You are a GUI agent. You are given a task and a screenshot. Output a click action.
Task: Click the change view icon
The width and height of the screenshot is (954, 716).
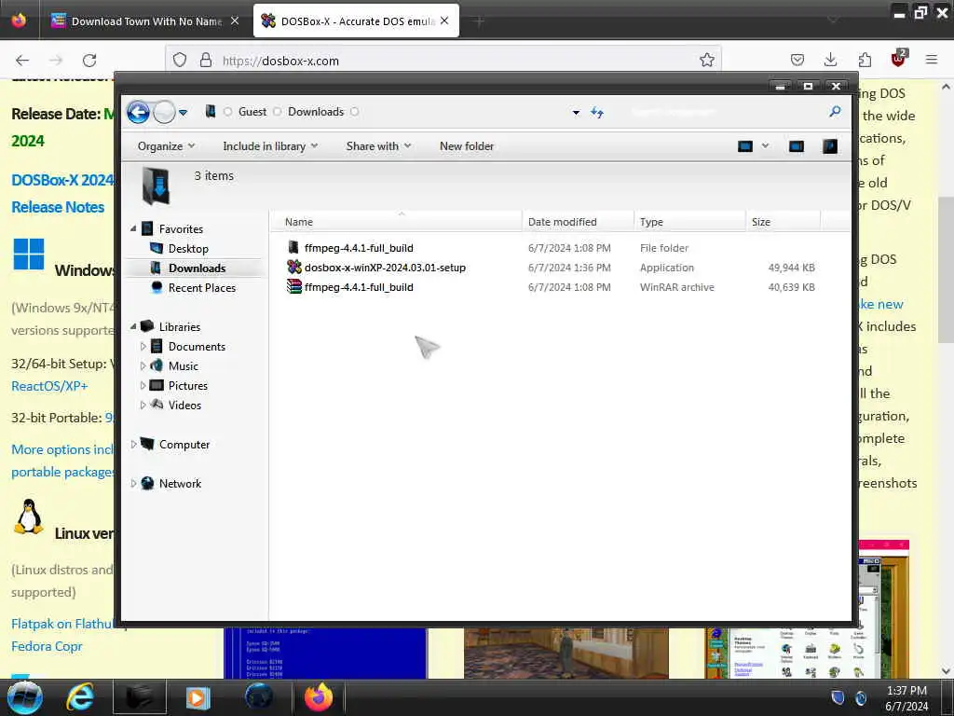pyautogui.click(x=745, y=146)
